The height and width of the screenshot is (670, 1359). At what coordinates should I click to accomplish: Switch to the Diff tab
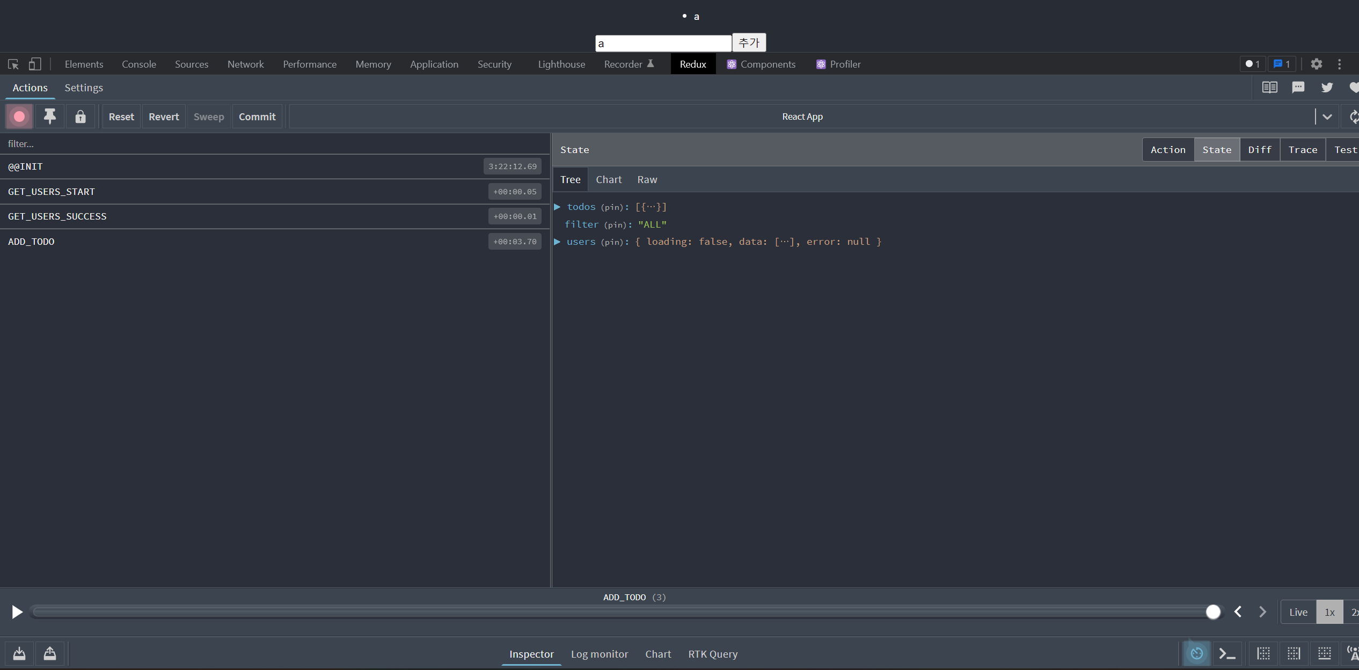(x=1259, y=150)
